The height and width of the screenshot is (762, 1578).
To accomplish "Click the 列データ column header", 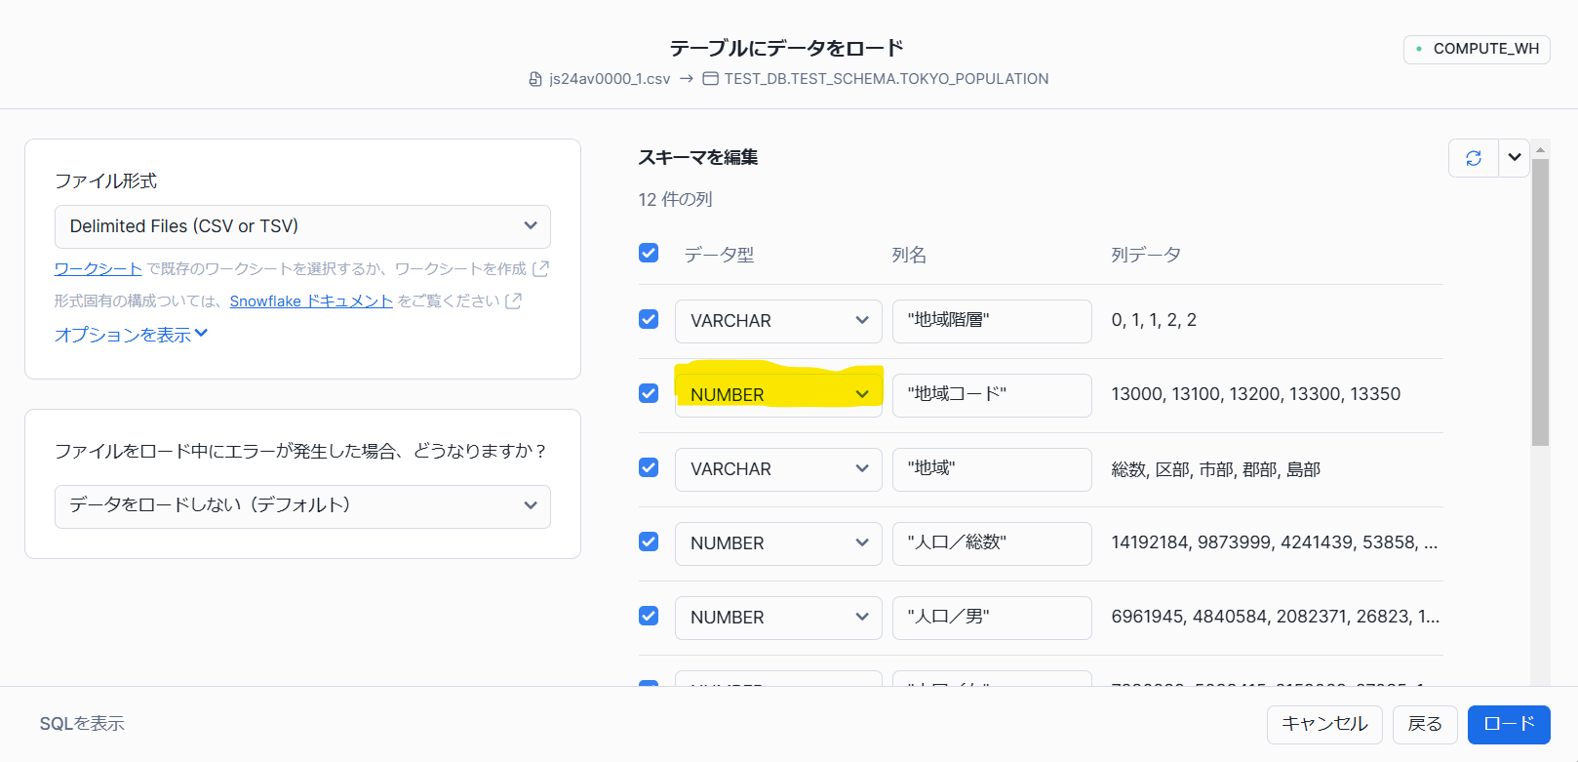I will 1146,255.
